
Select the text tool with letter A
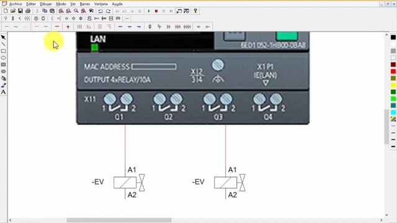pos(3,92)
